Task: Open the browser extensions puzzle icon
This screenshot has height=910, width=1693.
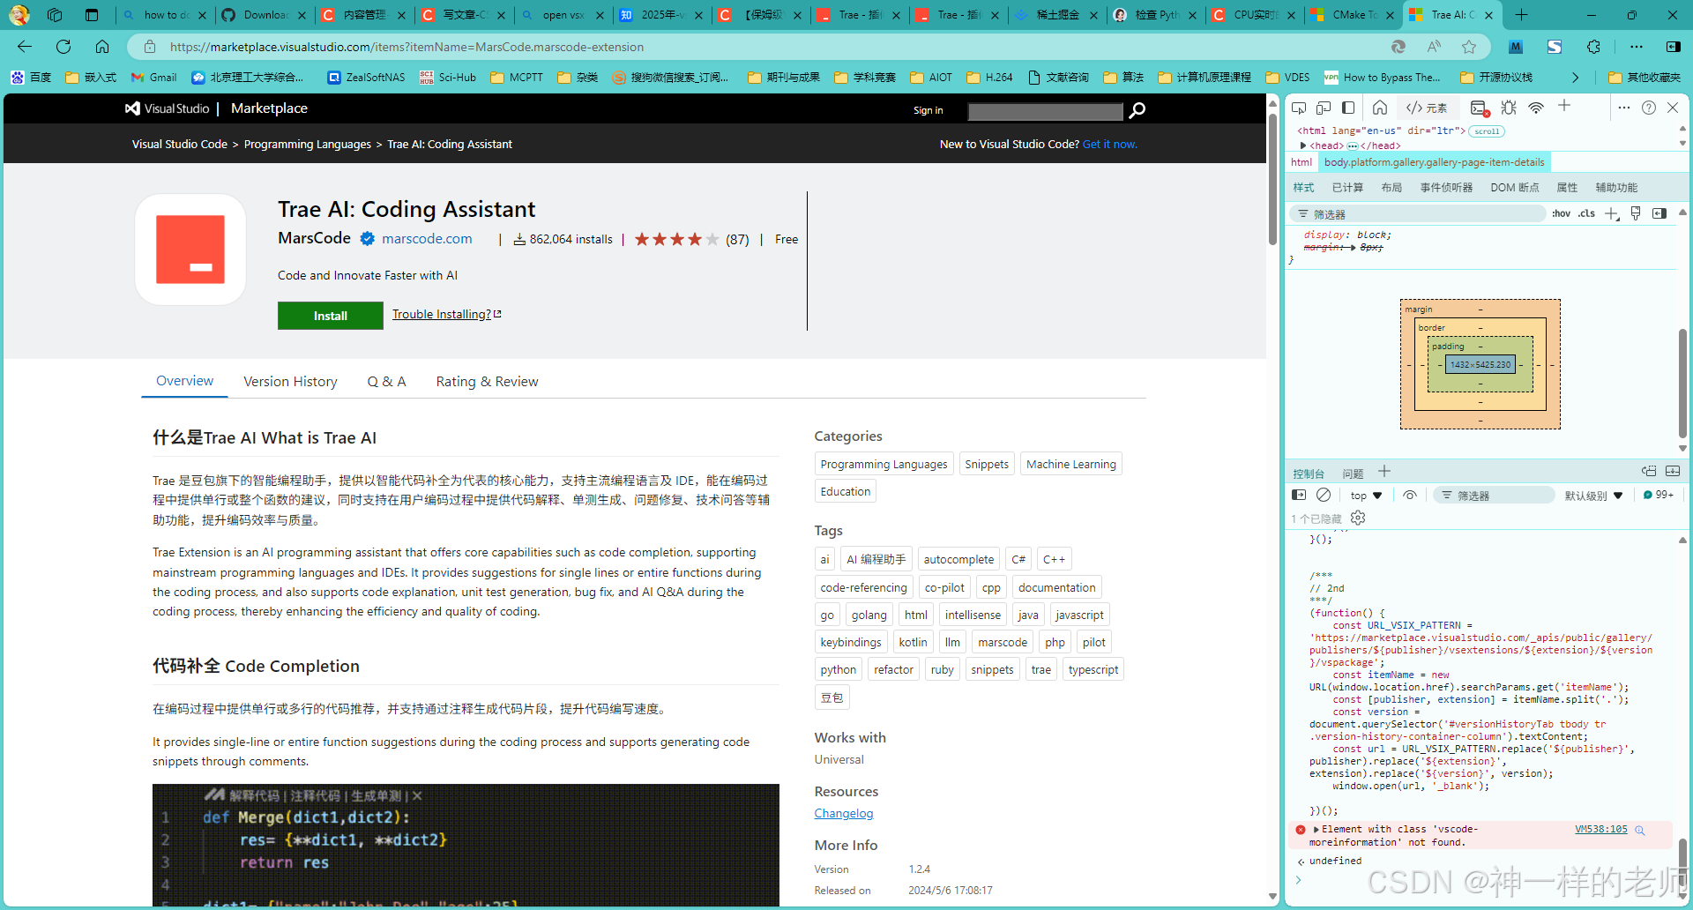Action: click(x=1593, y=47)
